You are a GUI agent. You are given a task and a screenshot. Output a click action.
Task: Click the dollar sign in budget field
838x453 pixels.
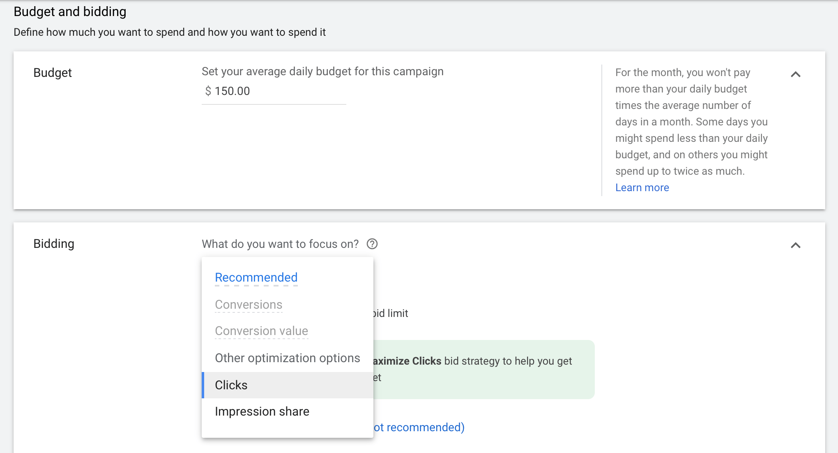208,91
